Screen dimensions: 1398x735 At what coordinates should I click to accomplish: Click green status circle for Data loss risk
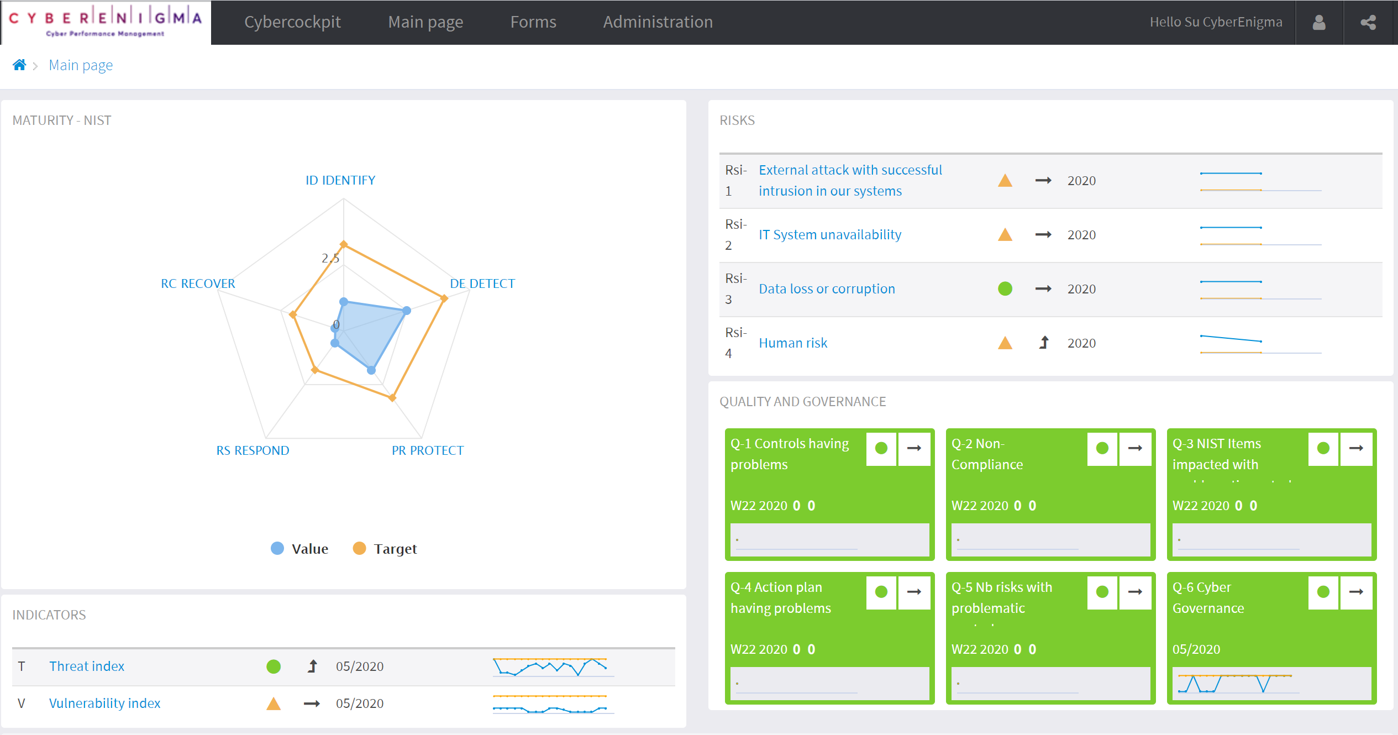[1005, 289]
